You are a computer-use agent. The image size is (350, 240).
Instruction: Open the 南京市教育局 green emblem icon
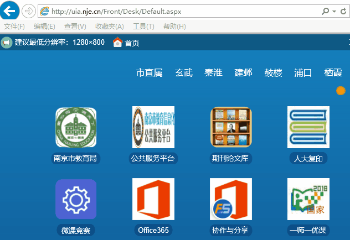76,127
